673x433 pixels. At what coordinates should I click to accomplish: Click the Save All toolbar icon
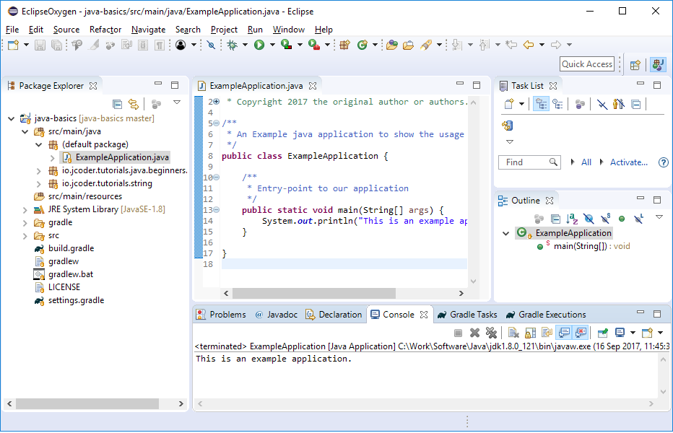click(56, 45)
